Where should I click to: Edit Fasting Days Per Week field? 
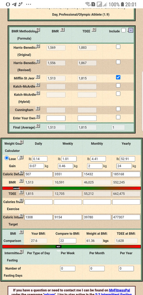[x=68, y=268]
